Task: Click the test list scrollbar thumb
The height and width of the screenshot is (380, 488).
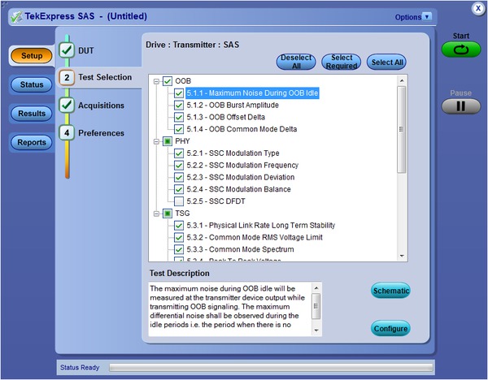Action: point(402,130)
